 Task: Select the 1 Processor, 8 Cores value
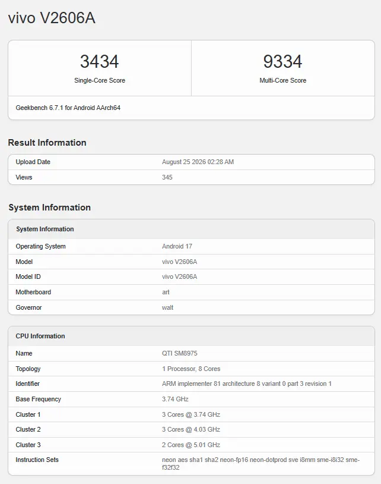tap(191, 369)
